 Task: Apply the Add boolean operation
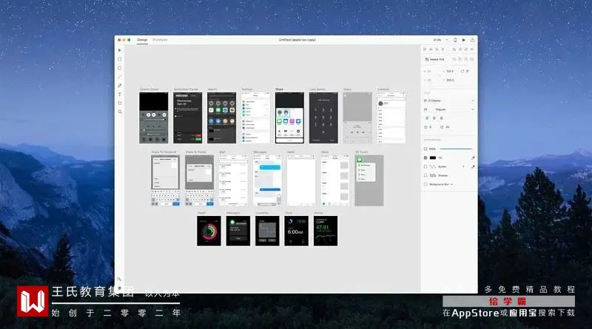(454, 59)
